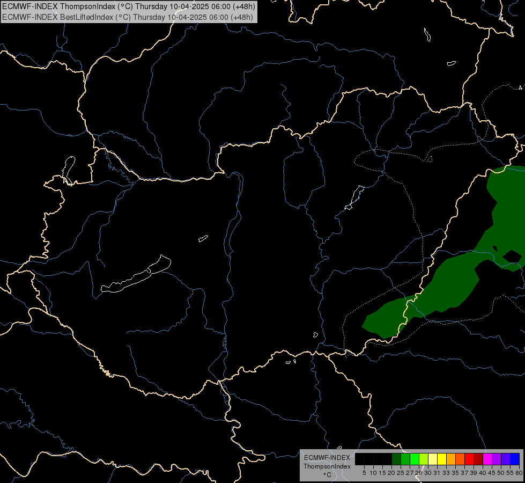Viewport: 525px width, 483px height.
Task: Select the light orange 33–35 legend swatch
Action: coord(451,459)
